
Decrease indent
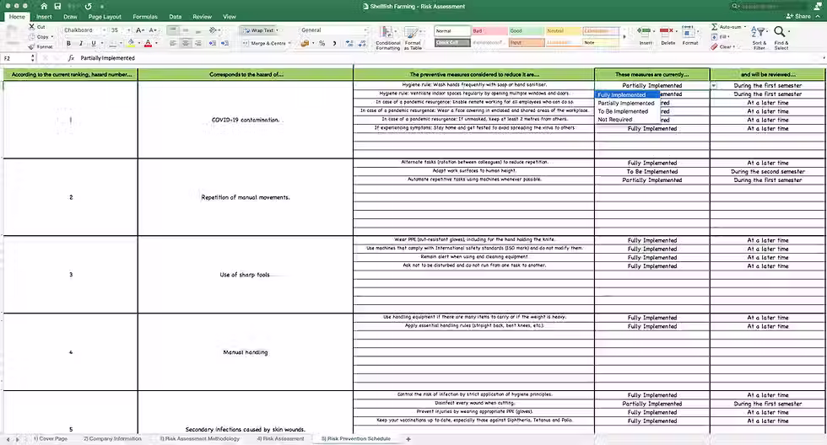(213, 43)
